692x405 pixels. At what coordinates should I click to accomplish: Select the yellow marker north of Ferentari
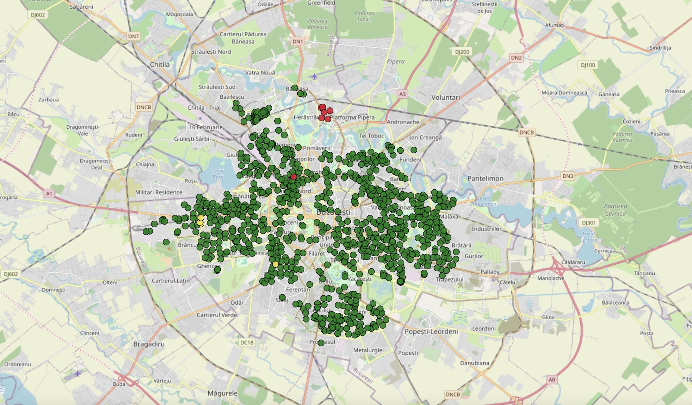(x=275, y=264)
